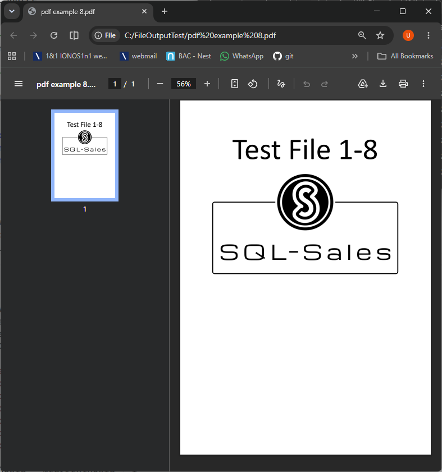This screenshot has height=472, width=442.
Task: Download the PDF file
Action: 383,84
